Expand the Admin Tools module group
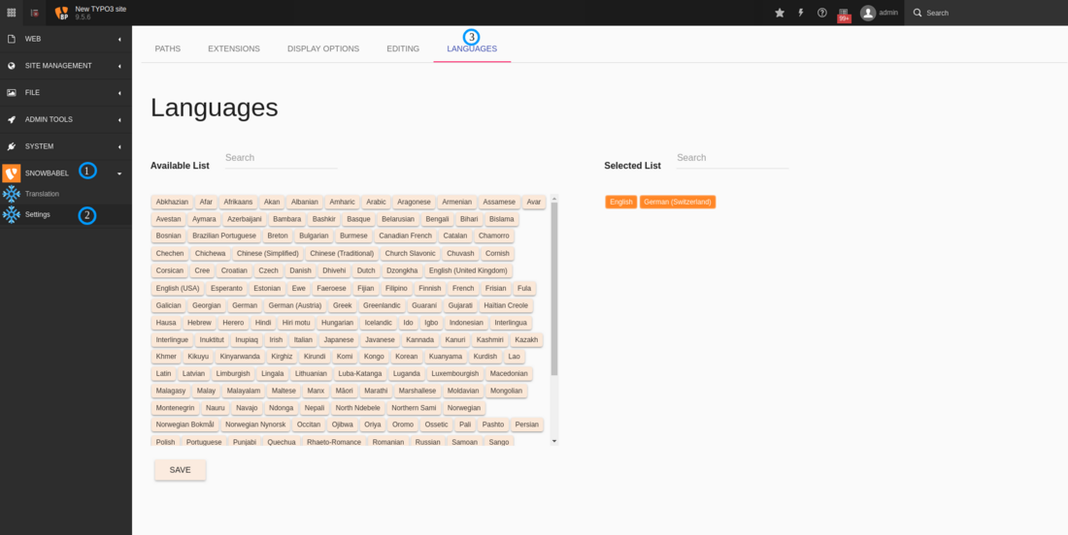Screen dimensions: 1068x535 [x=65, y=119]
